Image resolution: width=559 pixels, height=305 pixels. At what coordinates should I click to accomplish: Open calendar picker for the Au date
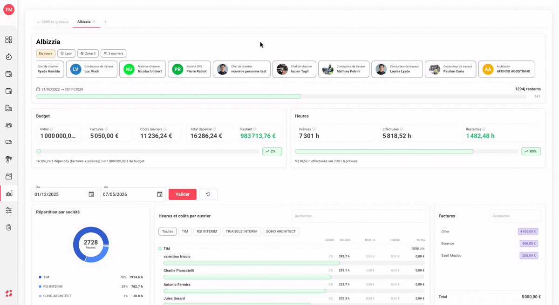pyautogui.click(x=160, y=194)
